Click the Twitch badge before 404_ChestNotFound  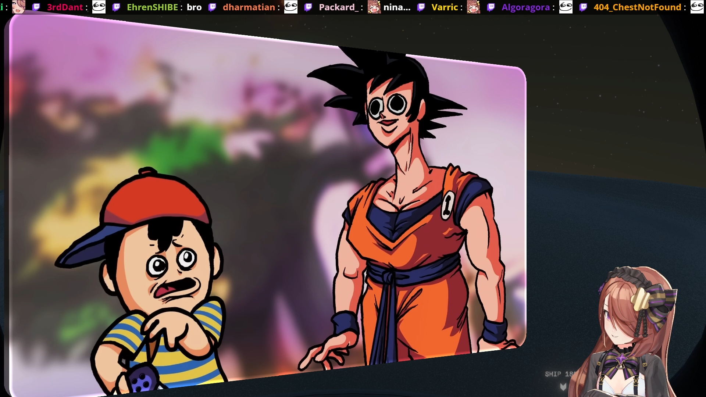coord(583,7)
